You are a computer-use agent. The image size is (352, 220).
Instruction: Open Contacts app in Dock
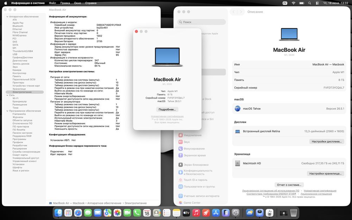click(x=157, y=213)
